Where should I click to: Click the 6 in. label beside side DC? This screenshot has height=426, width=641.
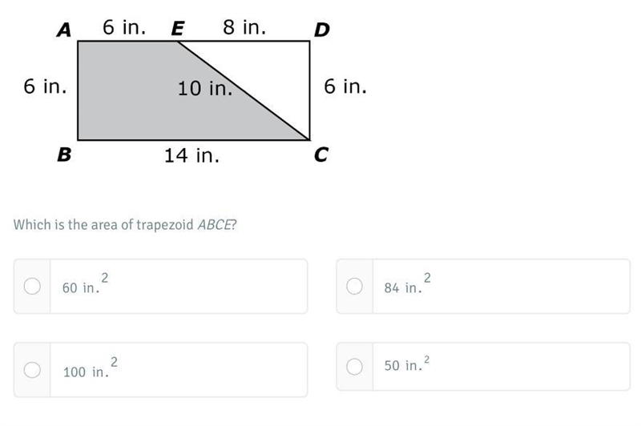click(345, 86)
